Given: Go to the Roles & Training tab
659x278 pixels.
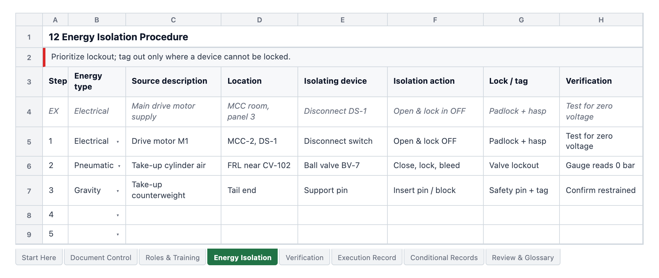Looking at the screenshot, I should pos(172,257).
